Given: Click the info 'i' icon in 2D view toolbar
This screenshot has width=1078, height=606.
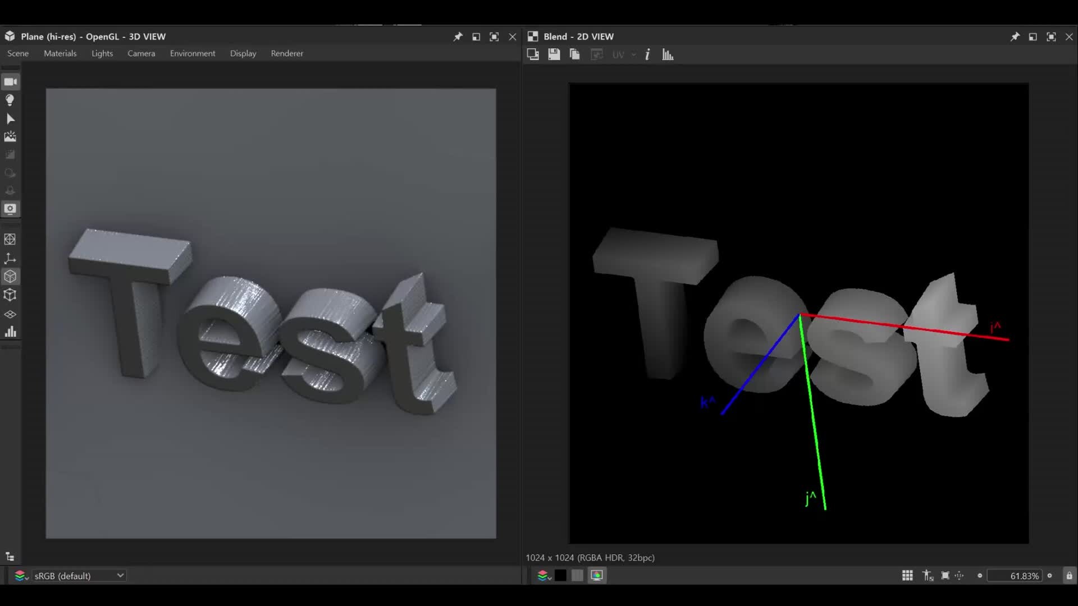Looking at the screenshot, I should (647, 54).
